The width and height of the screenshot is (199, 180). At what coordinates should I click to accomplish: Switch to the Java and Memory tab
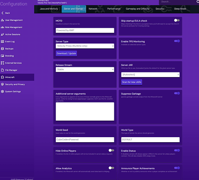49,9
